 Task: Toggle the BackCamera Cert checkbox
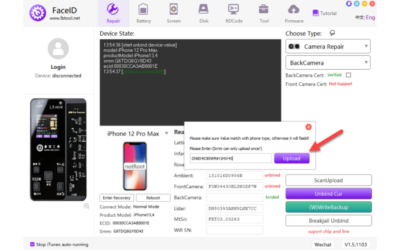click(348, 75)
